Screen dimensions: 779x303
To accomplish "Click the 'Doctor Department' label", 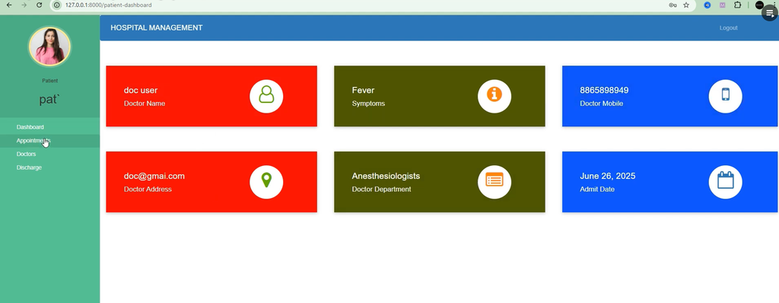I will point(382,190).
